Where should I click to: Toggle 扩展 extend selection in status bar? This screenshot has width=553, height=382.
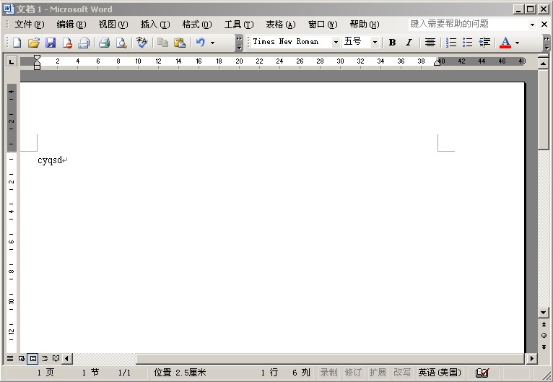378,373
